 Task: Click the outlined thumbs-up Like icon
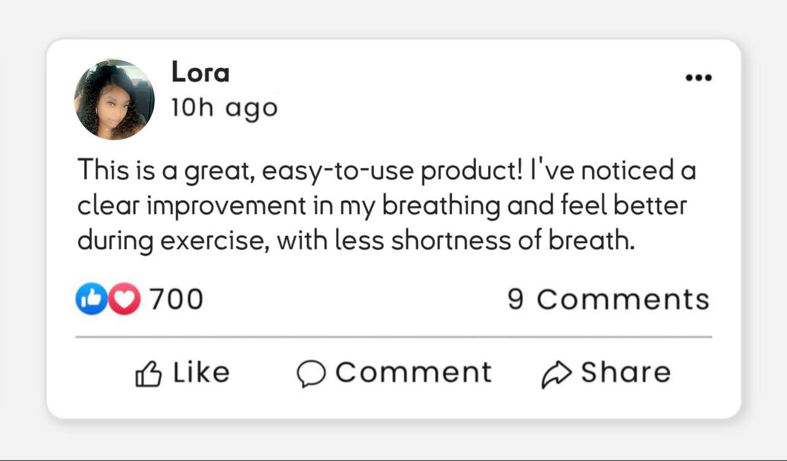click(x=148, y=374)
